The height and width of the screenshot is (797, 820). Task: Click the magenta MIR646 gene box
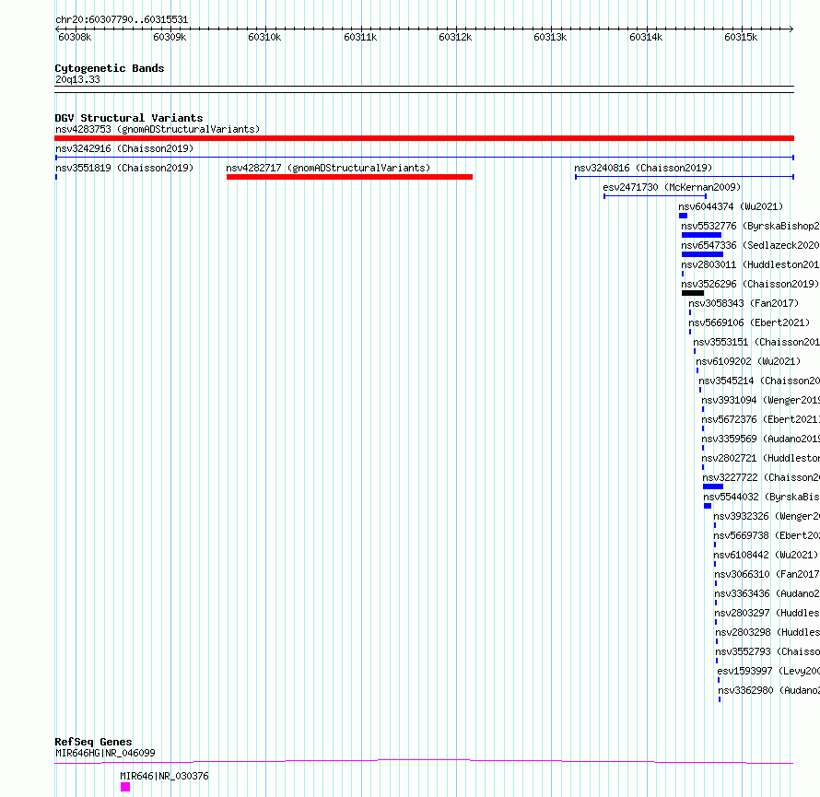[x=125, y=787]
